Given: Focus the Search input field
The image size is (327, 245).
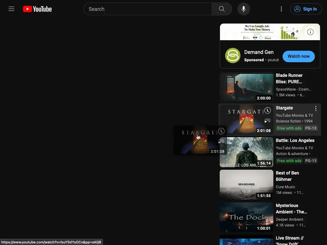Looking at the screenshot, I should [148, 9].
